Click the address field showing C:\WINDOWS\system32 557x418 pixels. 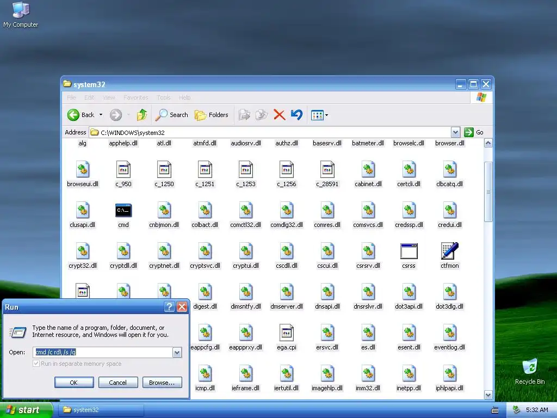click(x=270, y=132)
